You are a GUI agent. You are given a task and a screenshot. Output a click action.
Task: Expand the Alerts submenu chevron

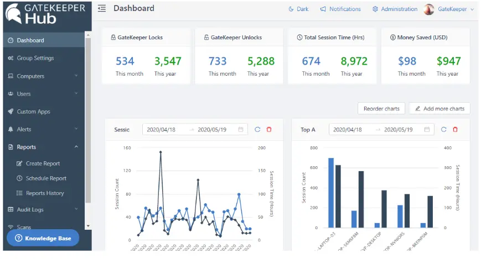pyautogui.click(x=76, y=129)
